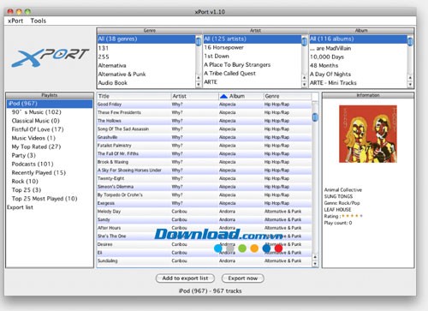Click the star rating in Information panel

(353, 216)
